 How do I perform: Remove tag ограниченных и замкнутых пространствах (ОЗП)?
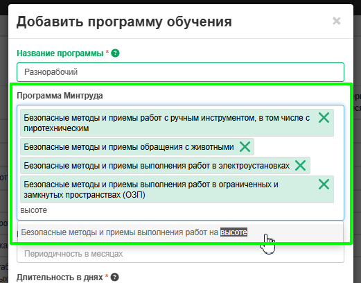click(324, 185)
